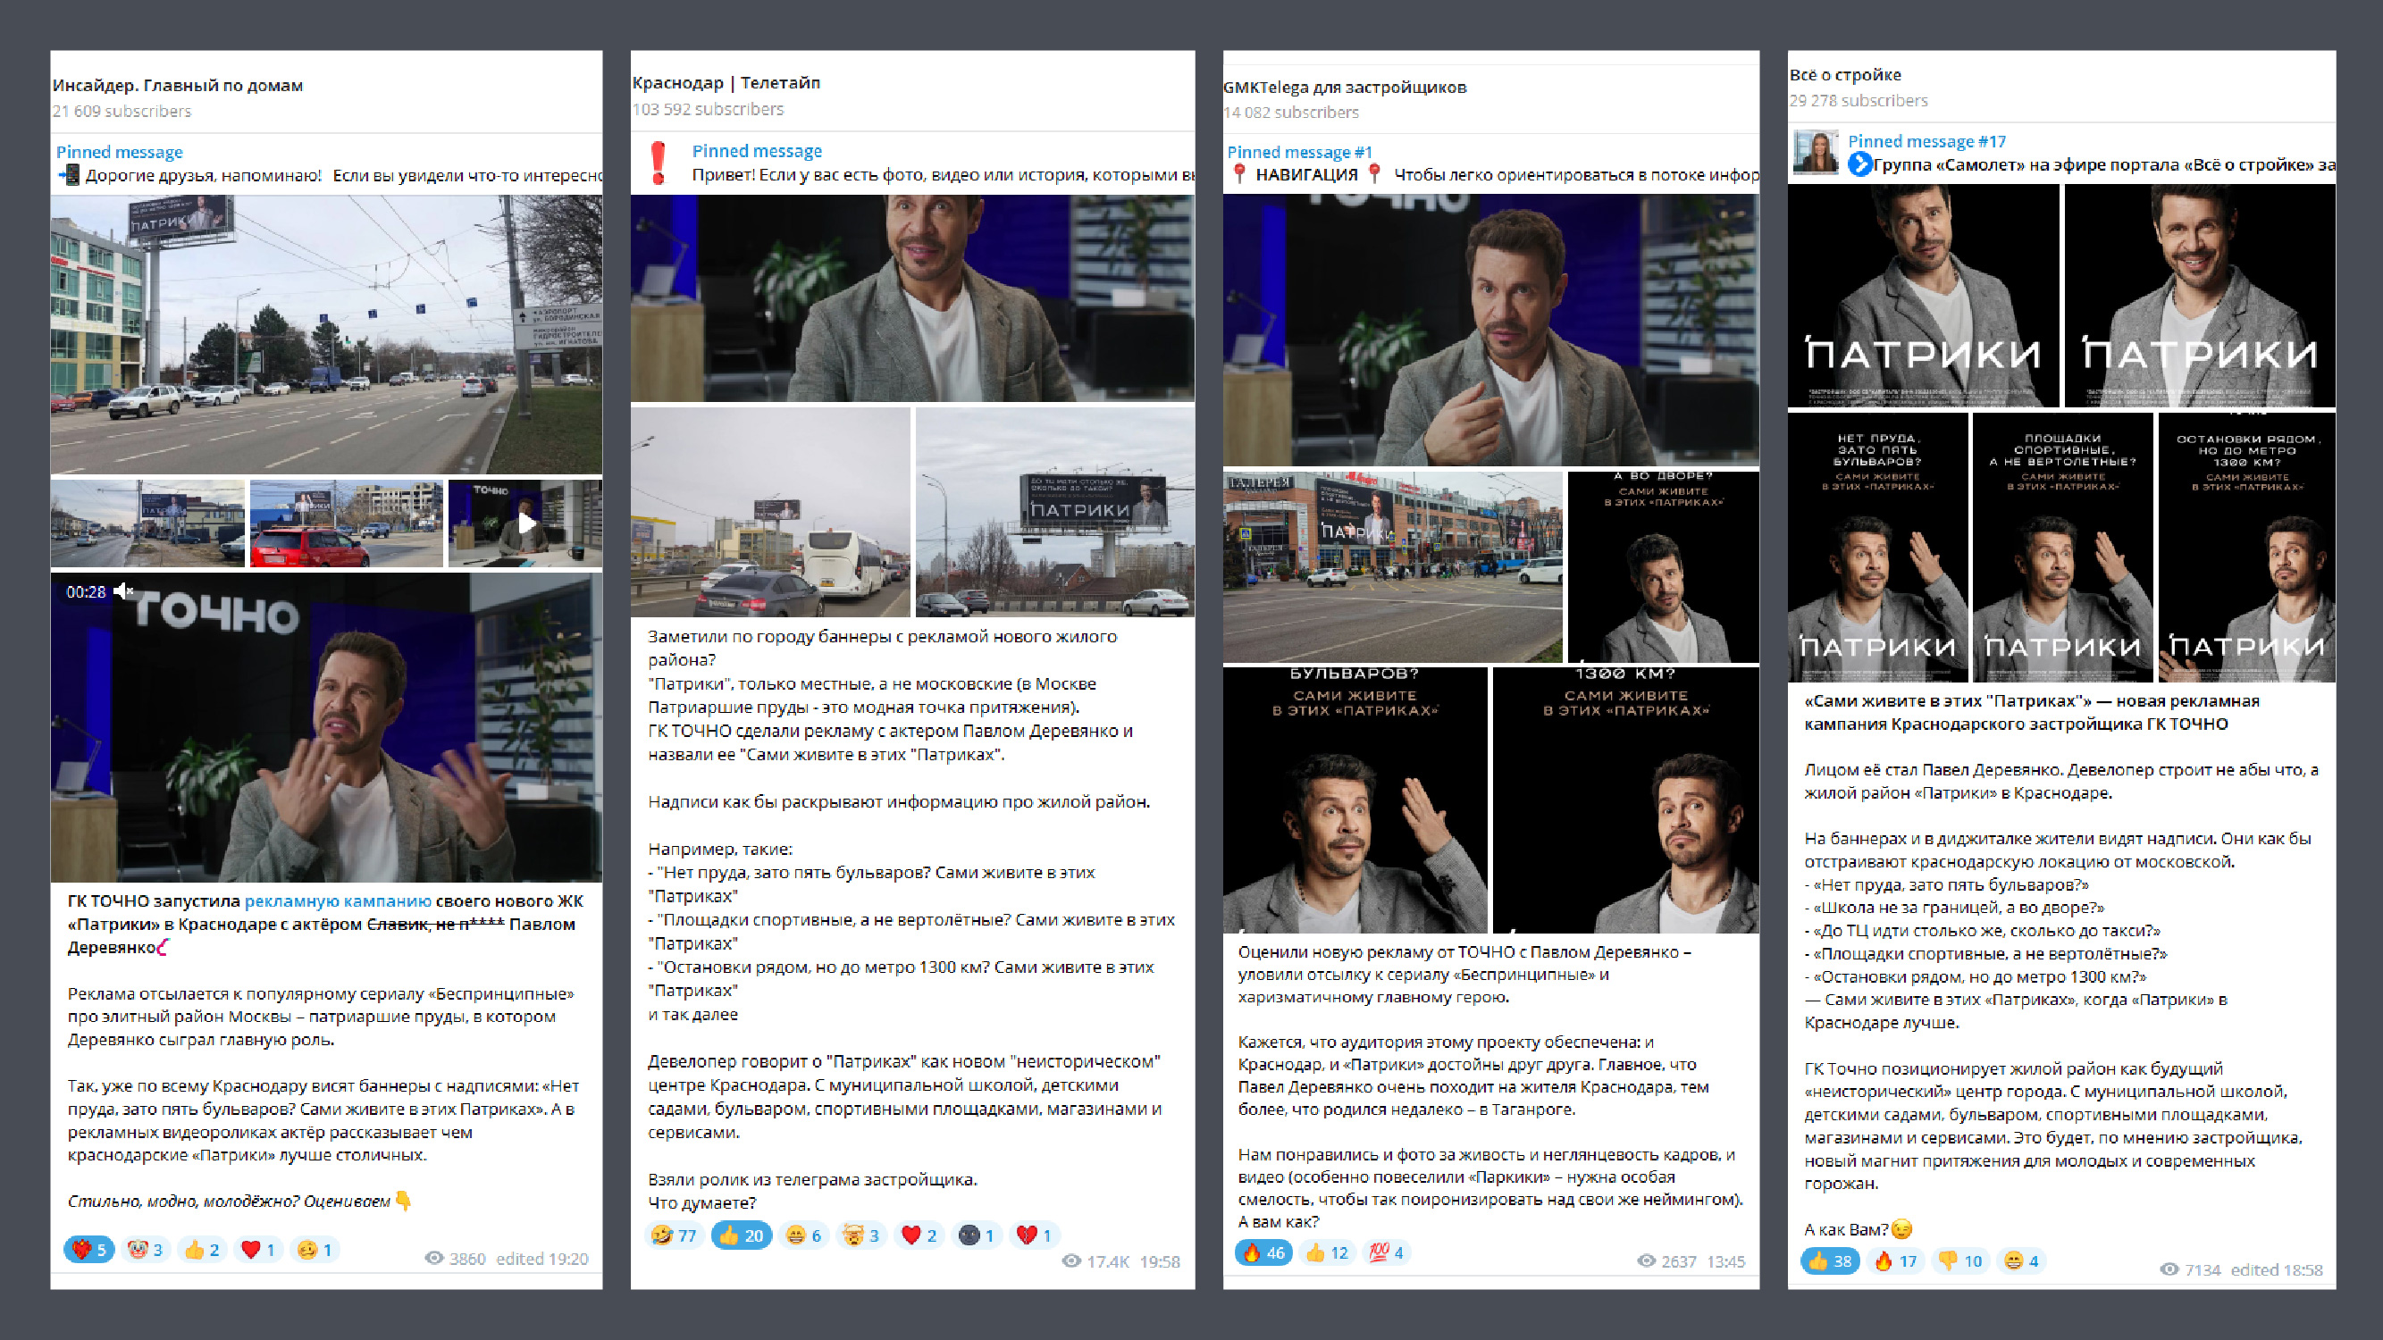Open the pinned message avatar in Всё о стройке
The width and height of the screenshot is (2383, 1340).
point(1815,153)
